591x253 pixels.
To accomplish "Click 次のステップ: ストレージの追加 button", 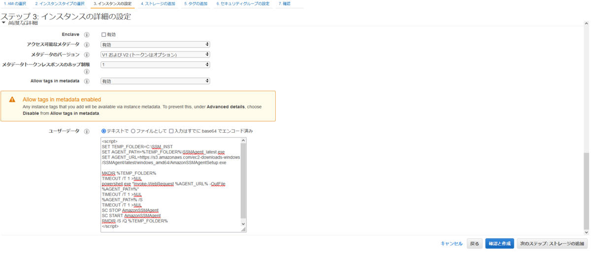I will pos(552,244).
